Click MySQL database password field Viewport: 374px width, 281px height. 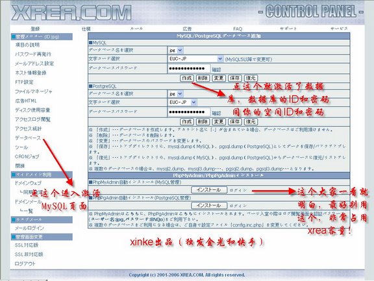coord(189,69)
